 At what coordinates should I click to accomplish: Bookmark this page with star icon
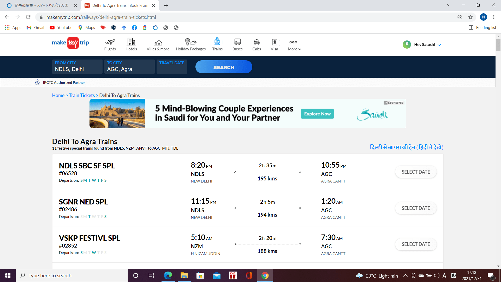470,17
